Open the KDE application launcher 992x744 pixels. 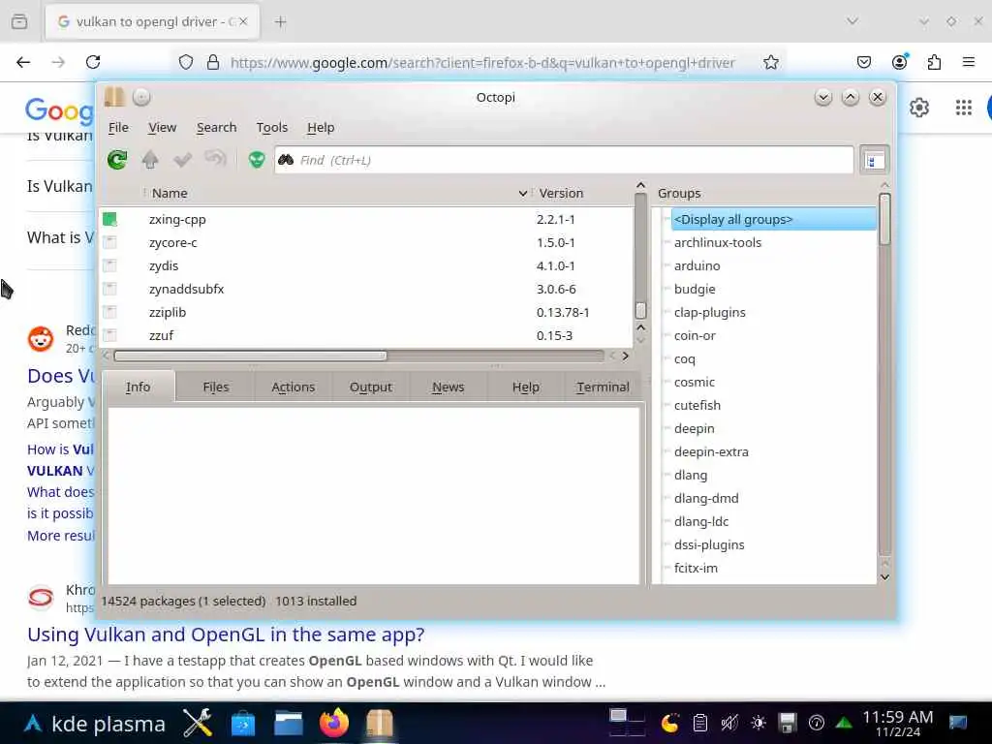click(x=33, y=723)
